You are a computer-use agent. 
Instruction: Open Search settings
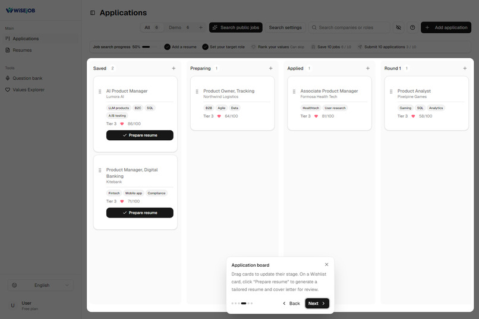285,27
